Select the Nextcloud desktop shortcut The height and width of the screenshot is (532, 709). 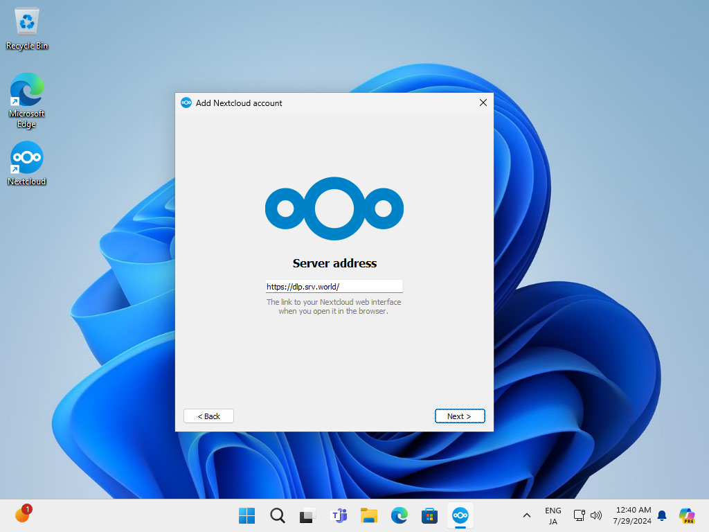click(x=27, y=163)
